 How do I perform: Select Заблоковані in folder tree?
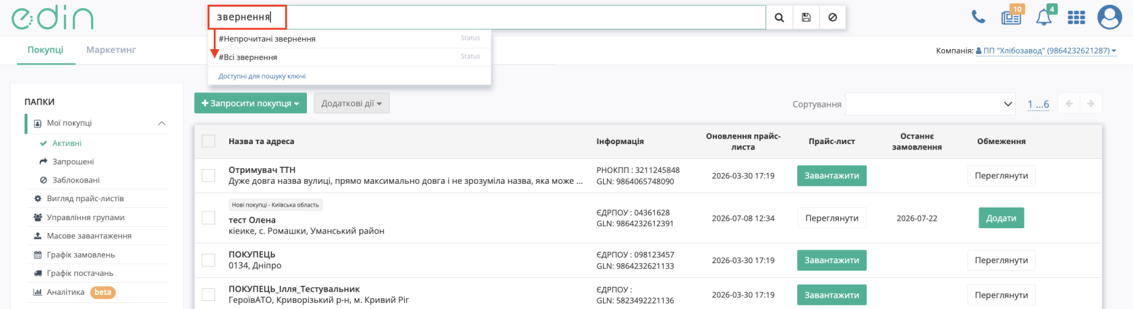76,180
